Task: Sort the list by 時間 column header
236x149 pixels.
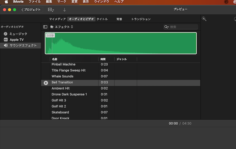Action: (x=103, y=59)
